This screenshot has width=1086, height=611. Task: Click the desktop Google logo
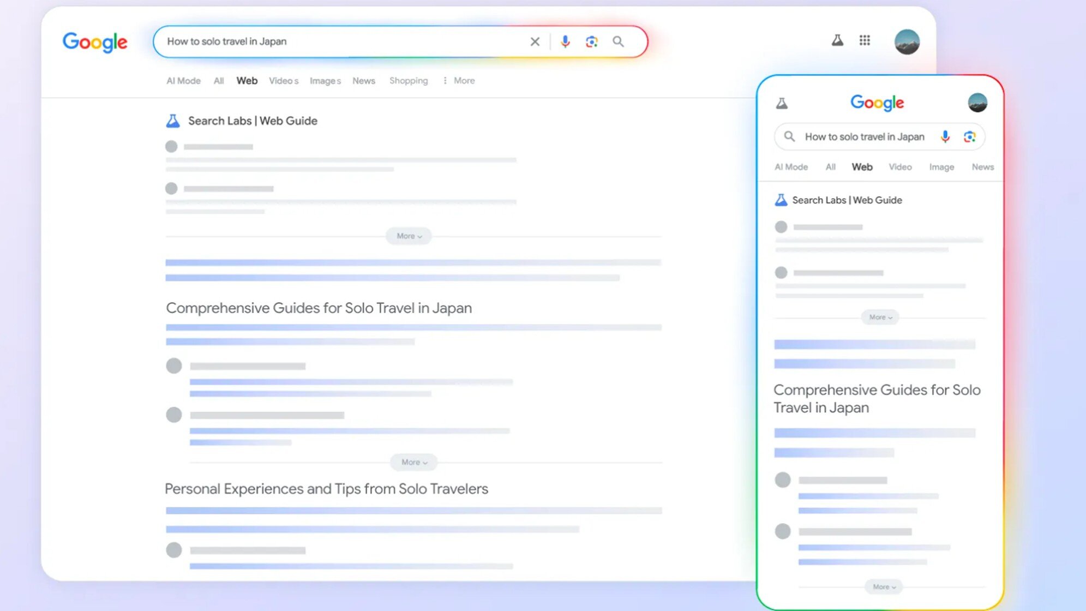(x=95, y=42)
